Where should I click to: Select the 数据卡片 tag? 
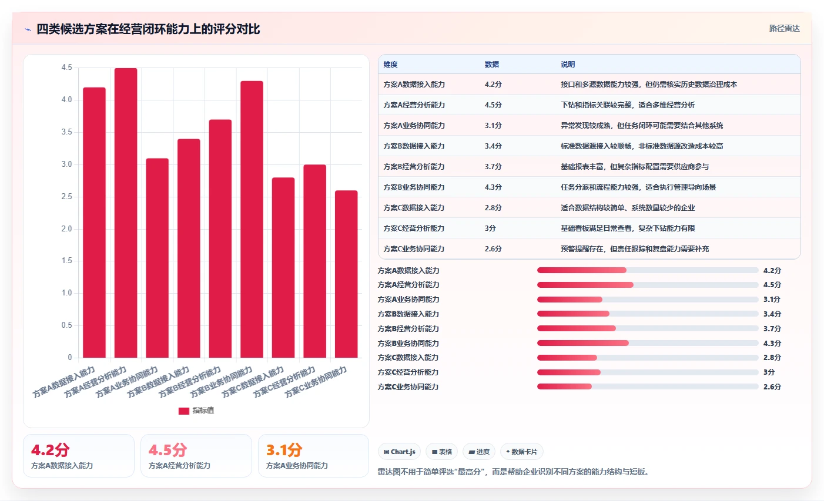tap(522, 452)
